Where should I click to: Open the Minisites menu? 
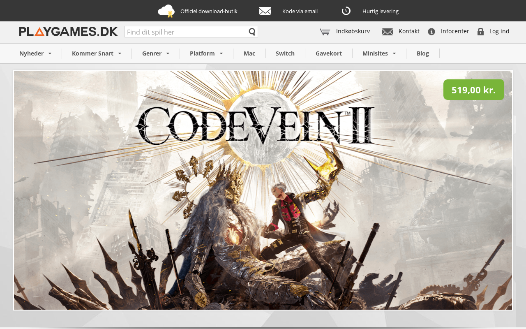click(375, 53)
